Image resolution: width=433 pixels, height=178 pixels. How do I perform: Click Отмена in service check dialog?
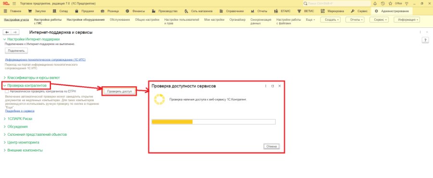click(272, 146)
